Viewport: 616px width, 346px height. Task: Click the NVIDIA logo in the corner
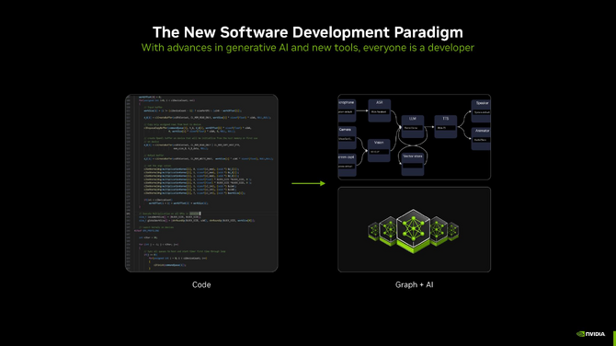[590, 334]
